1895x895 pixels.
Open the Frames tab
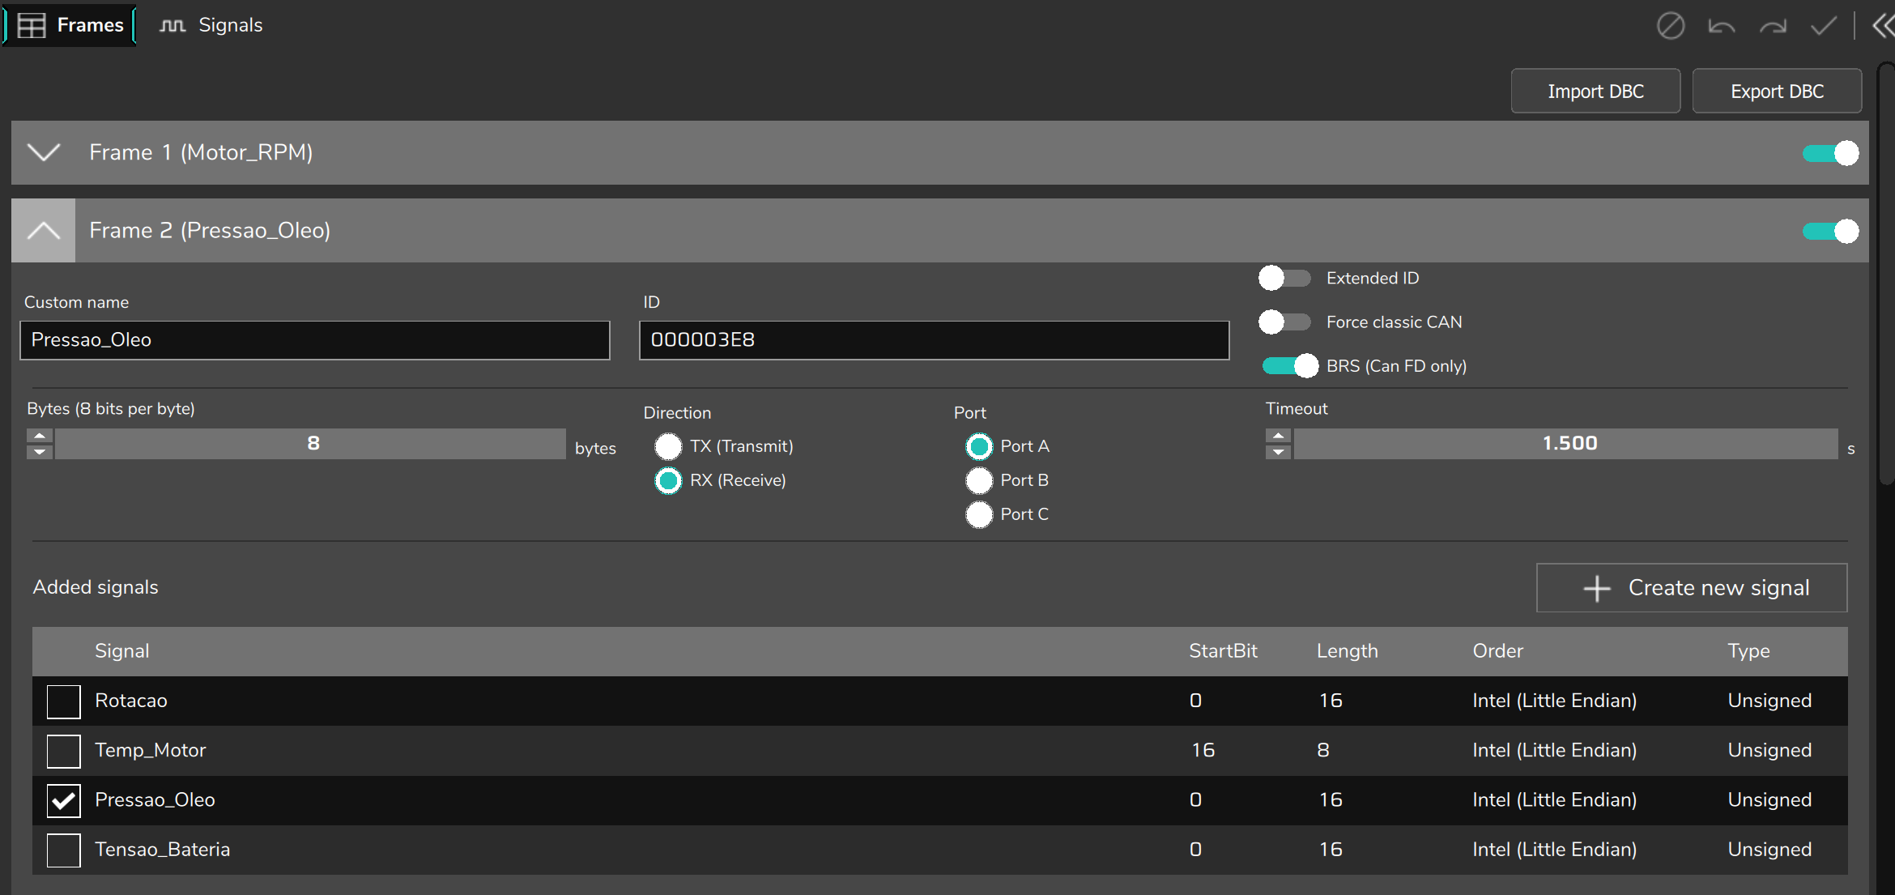pyautogui.click(x=70, y=25)
